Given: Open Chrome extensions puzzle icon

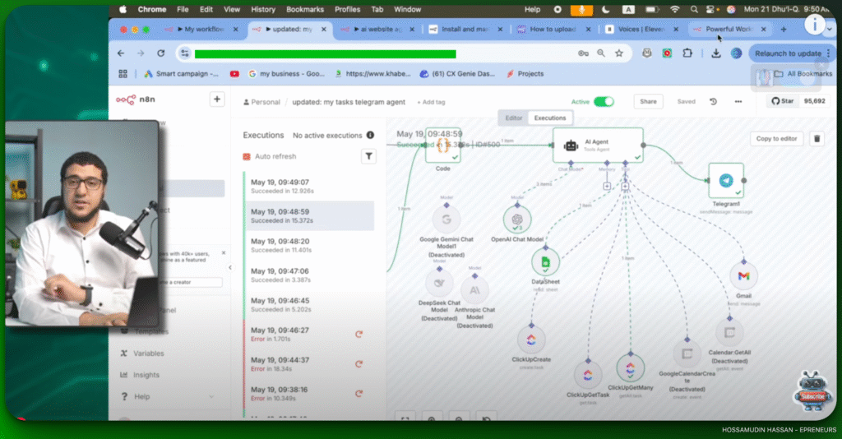Looking at the screenshot, I should (x=687, y=53).
